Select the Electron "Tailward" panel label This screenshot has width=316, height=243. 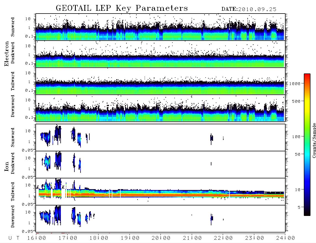click(13, 81)
